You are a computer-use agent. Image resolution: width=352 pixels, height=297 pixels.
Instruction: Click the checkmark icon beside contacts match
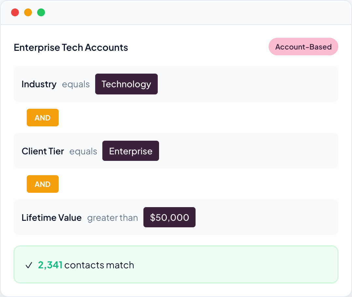tap(30, 265)
